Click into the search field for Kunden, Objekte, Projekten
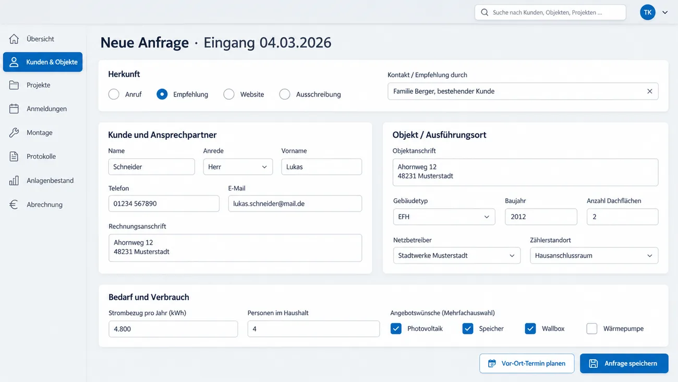 click(x=550, y=13)
